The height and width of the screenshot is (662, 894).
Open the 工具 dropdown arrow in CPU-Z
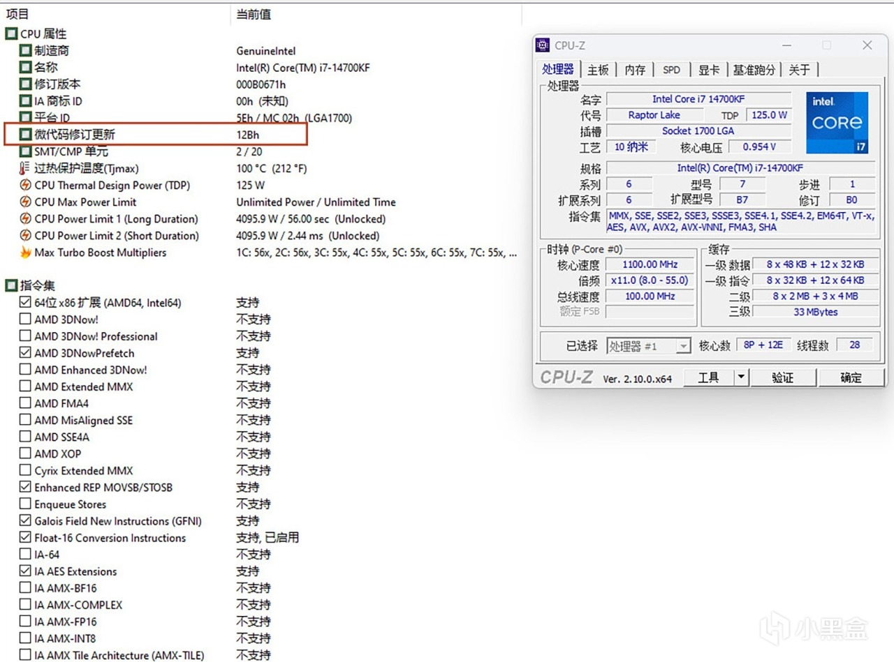point(740,377)
